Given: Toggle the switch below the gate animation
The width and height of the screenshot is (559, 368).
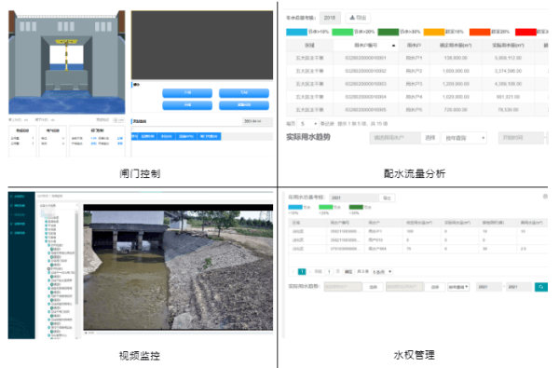Looking at the screenshot, I should [x=118, y=120].
